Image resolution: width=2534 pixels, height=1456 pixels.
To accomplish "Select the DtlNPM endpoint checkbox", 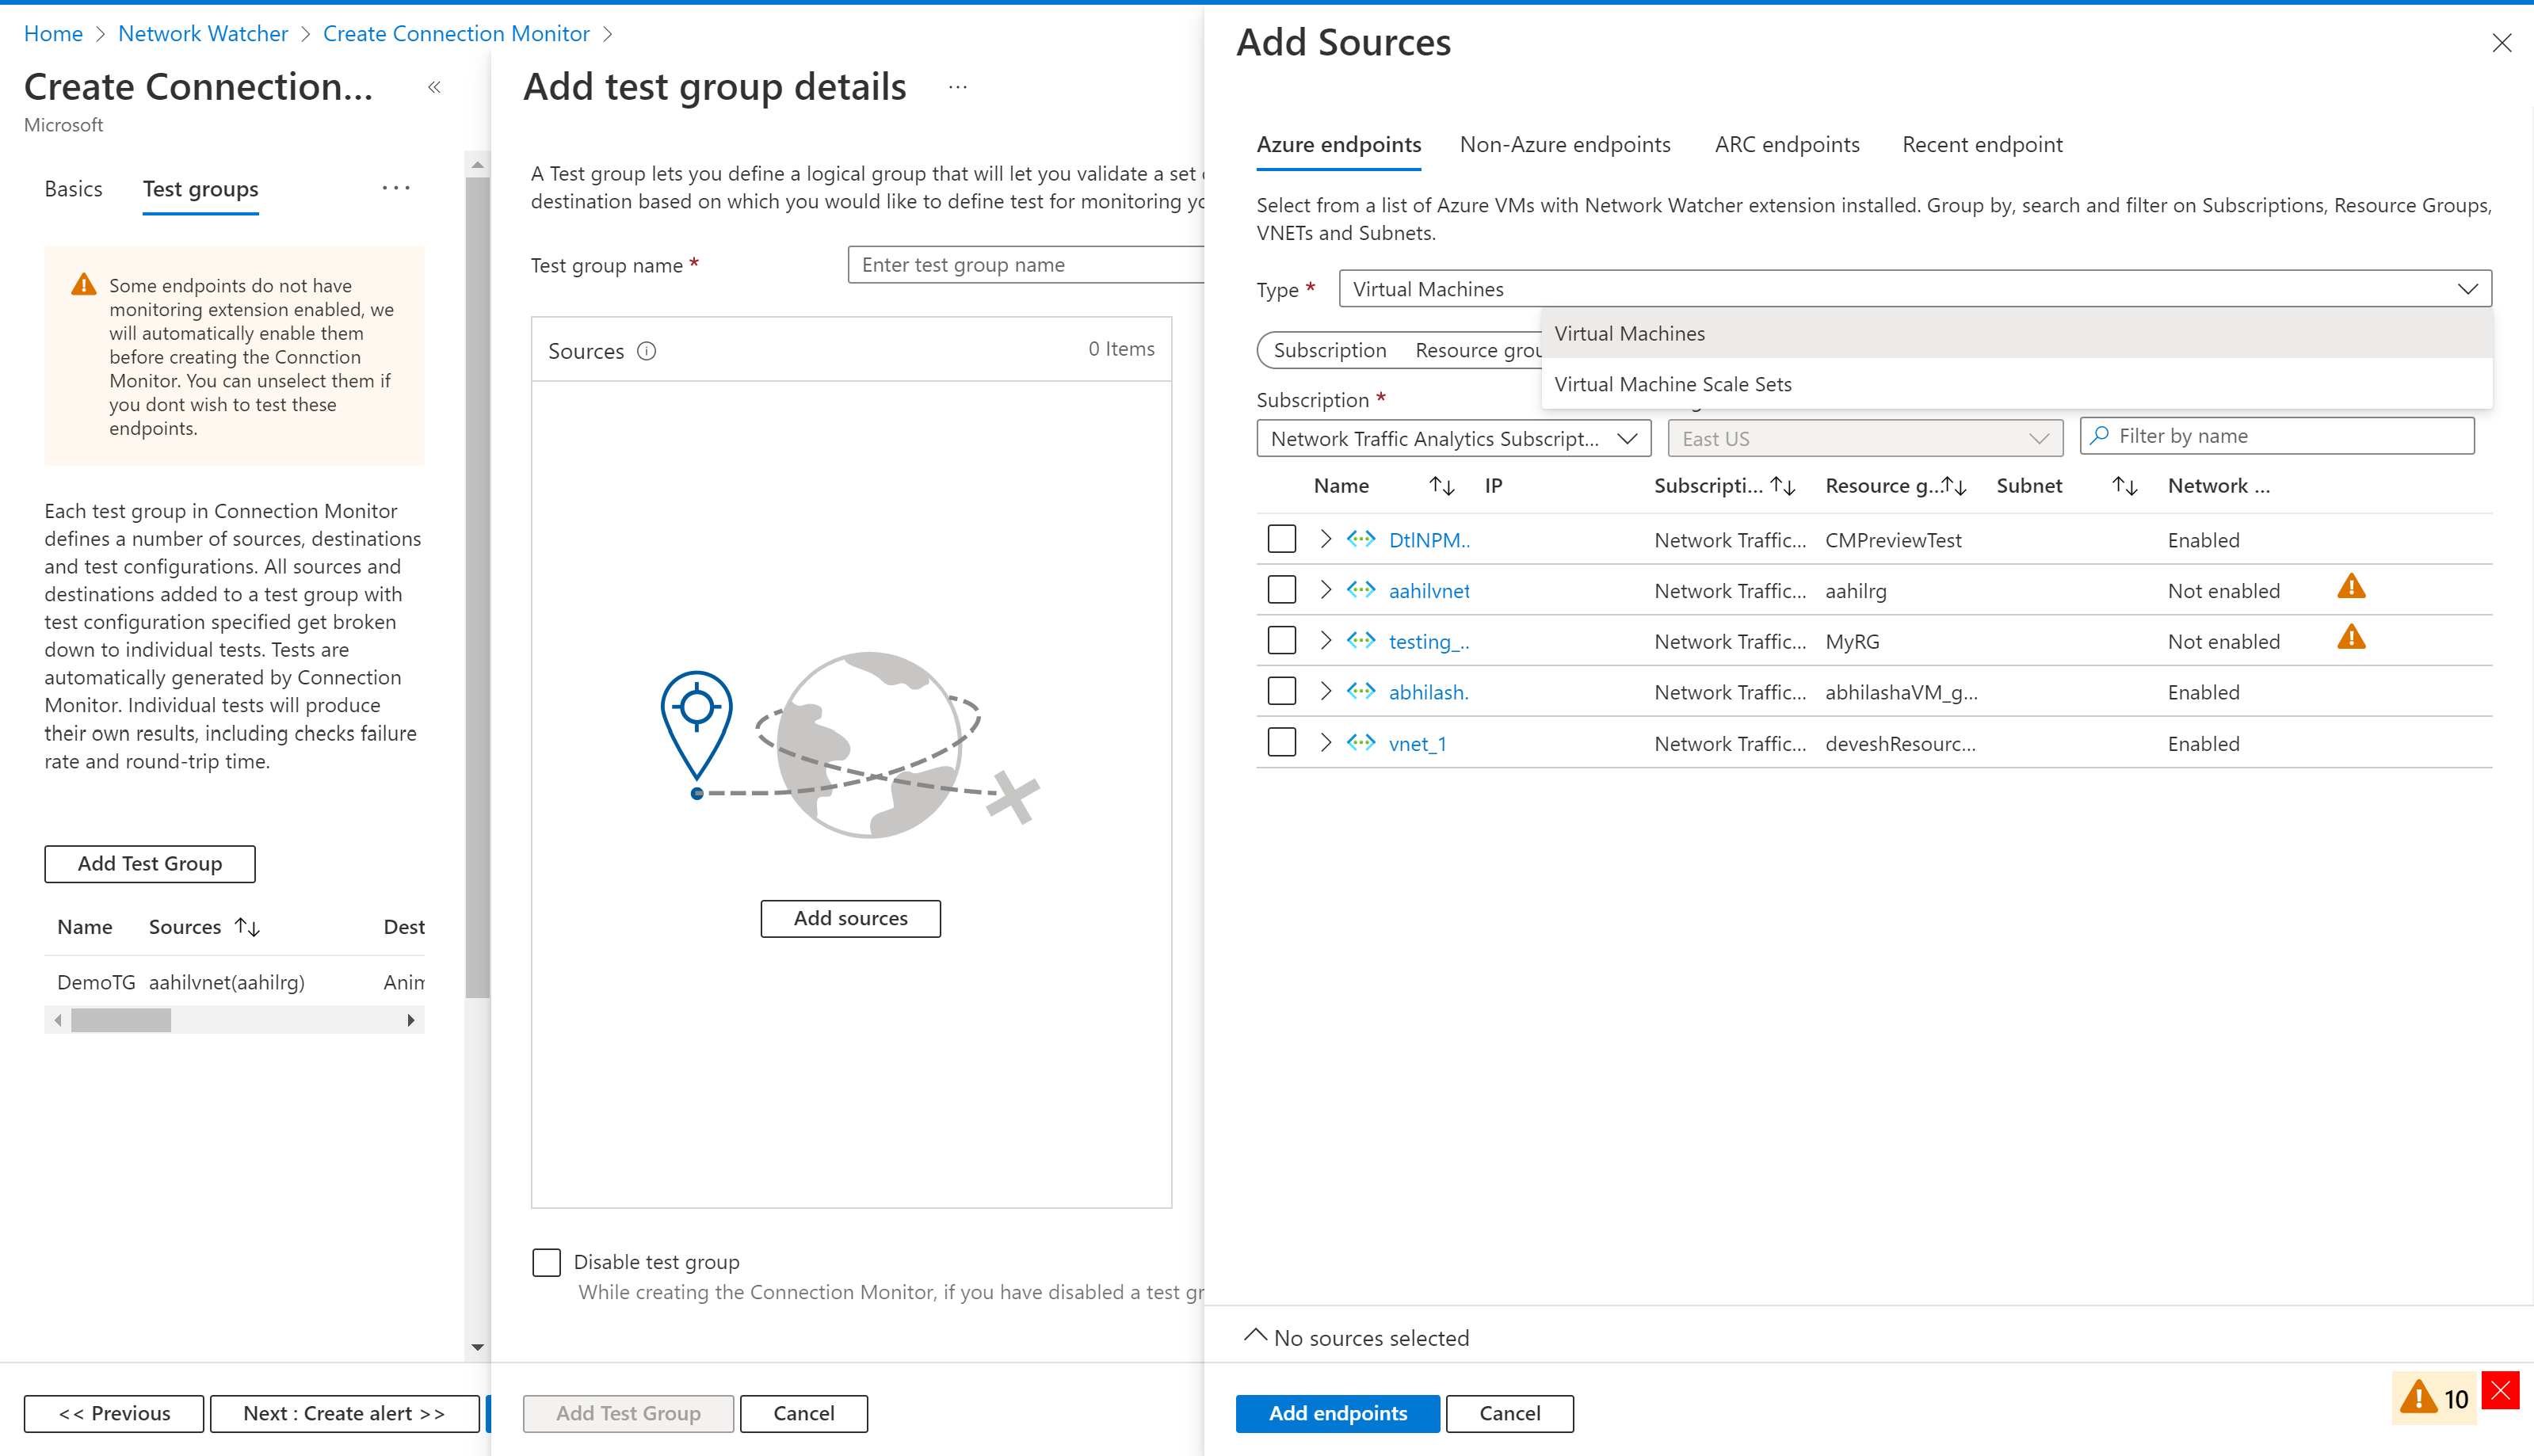I will 1281,539.
